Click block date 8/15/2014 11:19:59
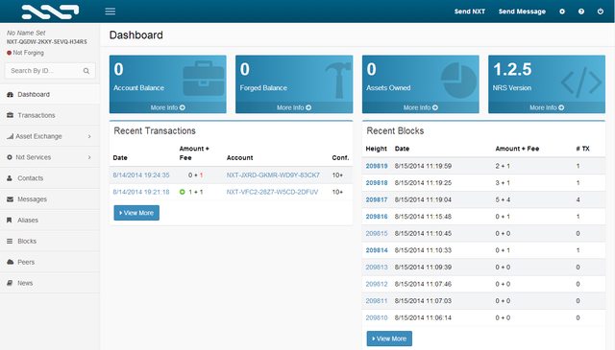The width and height of the screenshot is (615, 350). pyautogui.click(x=423, y=166)
